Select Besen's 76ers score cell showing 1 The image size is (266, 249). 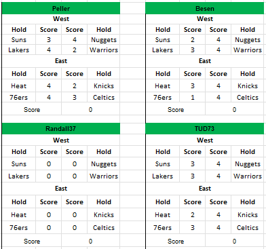tap(193, 98)
